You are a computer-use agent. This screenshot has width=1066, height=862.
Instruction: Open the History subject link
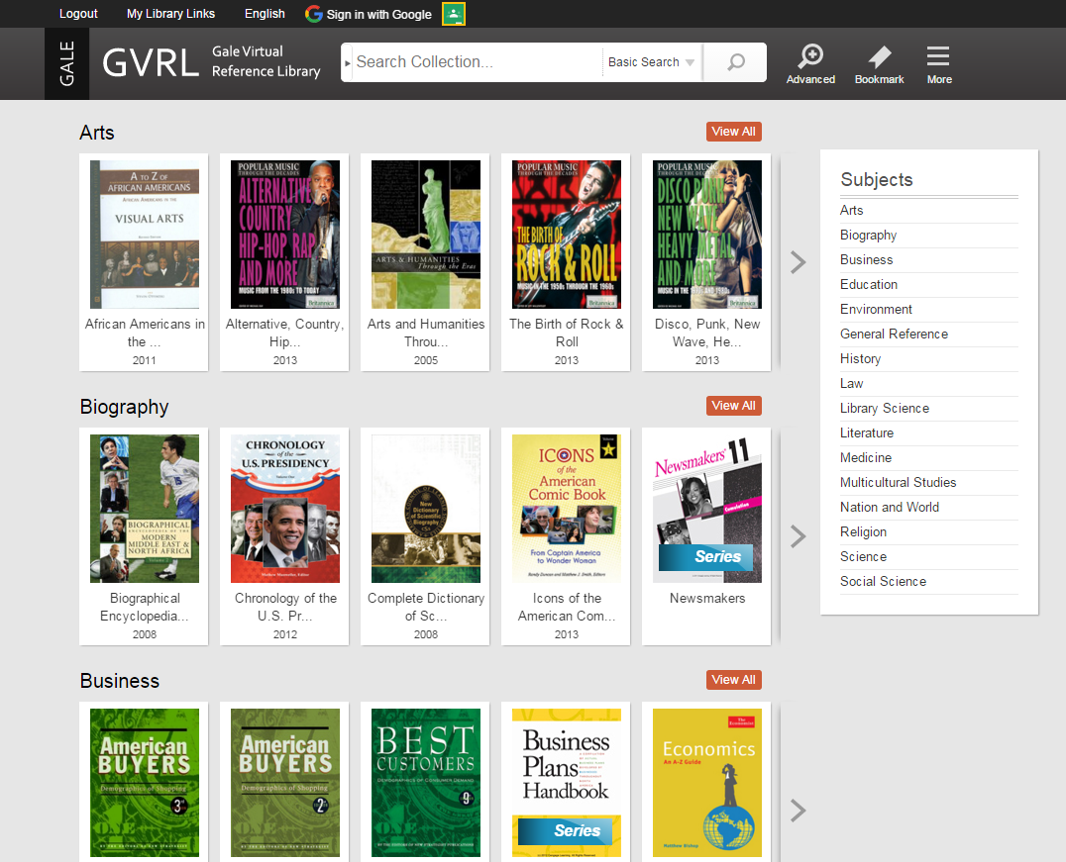860,358
